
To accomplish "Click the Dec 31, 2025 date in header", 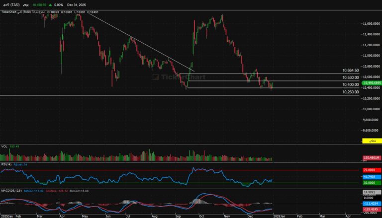I will 77,4.
